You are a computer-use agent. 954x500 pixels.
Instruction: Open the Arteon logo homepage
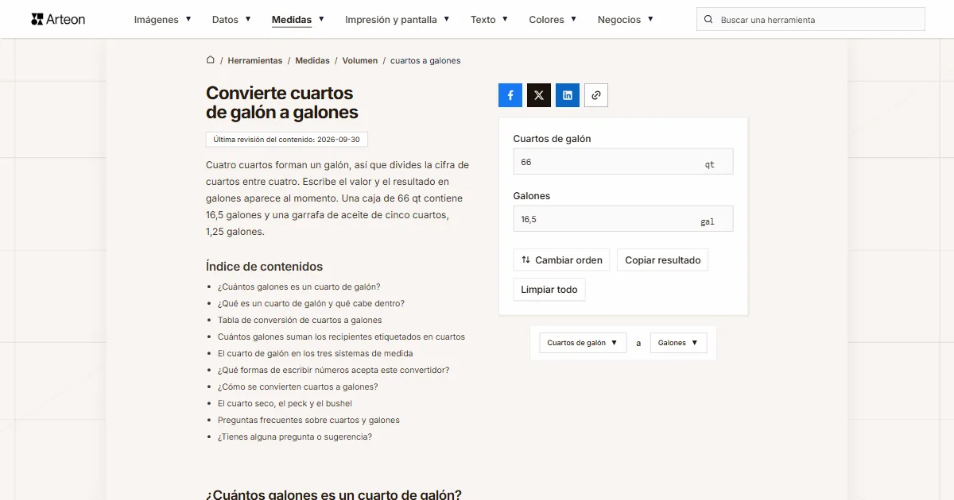tap(58, 19)
